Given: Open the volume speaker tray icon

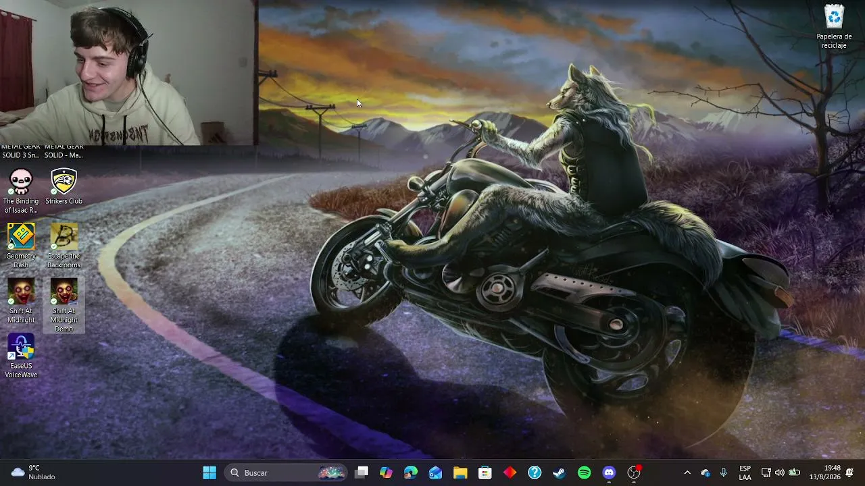Looking at the screenshot, I should click(x=780, y=473).
